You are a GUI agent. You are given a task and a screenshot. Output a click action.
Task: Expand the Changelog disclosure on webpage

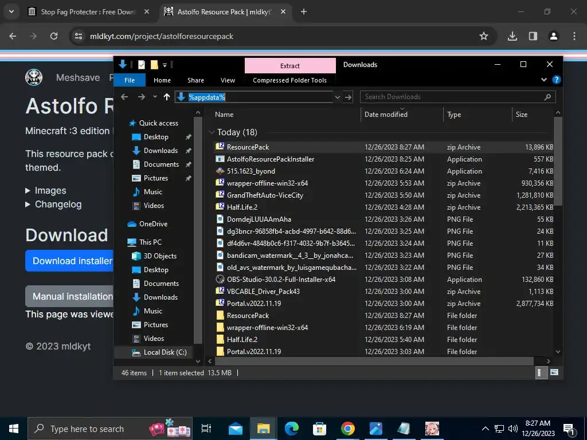[x=53, y=205]
